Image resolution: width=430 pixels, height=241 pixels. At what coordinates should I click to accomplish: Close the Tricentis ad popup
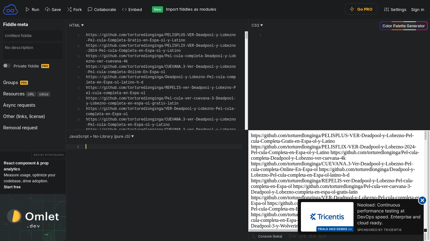(422, 200)
